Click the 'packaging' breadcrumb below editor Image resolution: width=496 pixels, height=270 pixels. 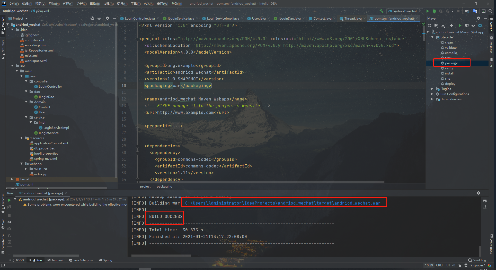tap(164, 187)
